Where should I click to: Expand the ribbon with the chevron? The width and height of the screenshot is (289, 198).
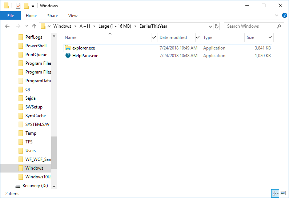pos(277,15)
